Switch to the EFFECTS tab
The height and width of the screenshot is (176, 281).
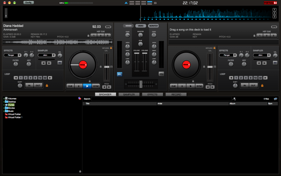[152, 94]
